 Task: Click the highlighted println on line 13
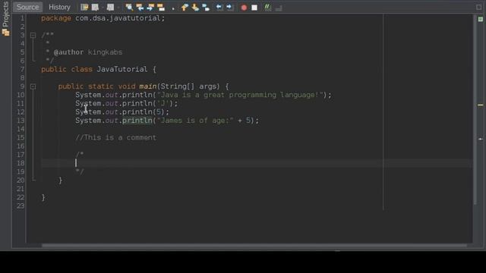pos(137,121)
